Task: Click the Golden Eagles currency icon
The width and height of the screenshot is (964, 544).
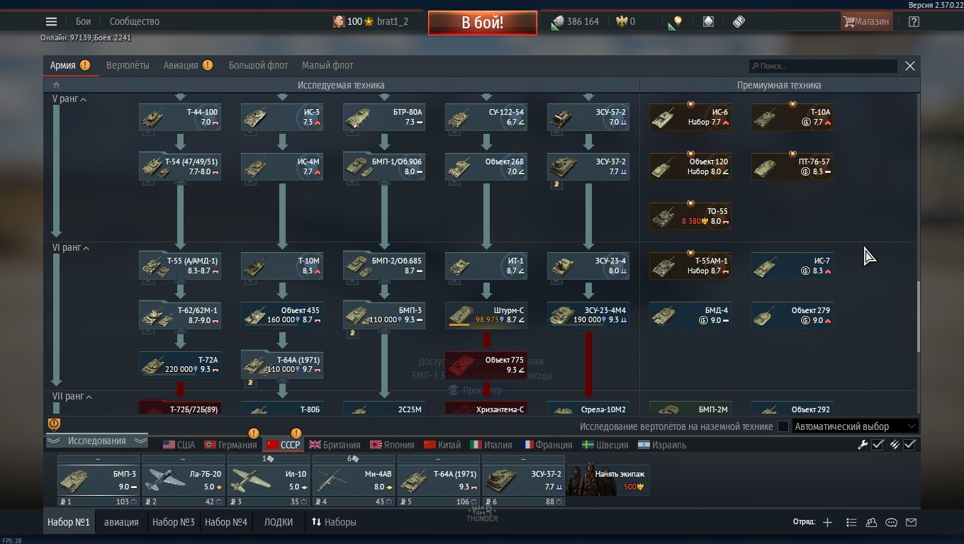Action: click(622, 21)
